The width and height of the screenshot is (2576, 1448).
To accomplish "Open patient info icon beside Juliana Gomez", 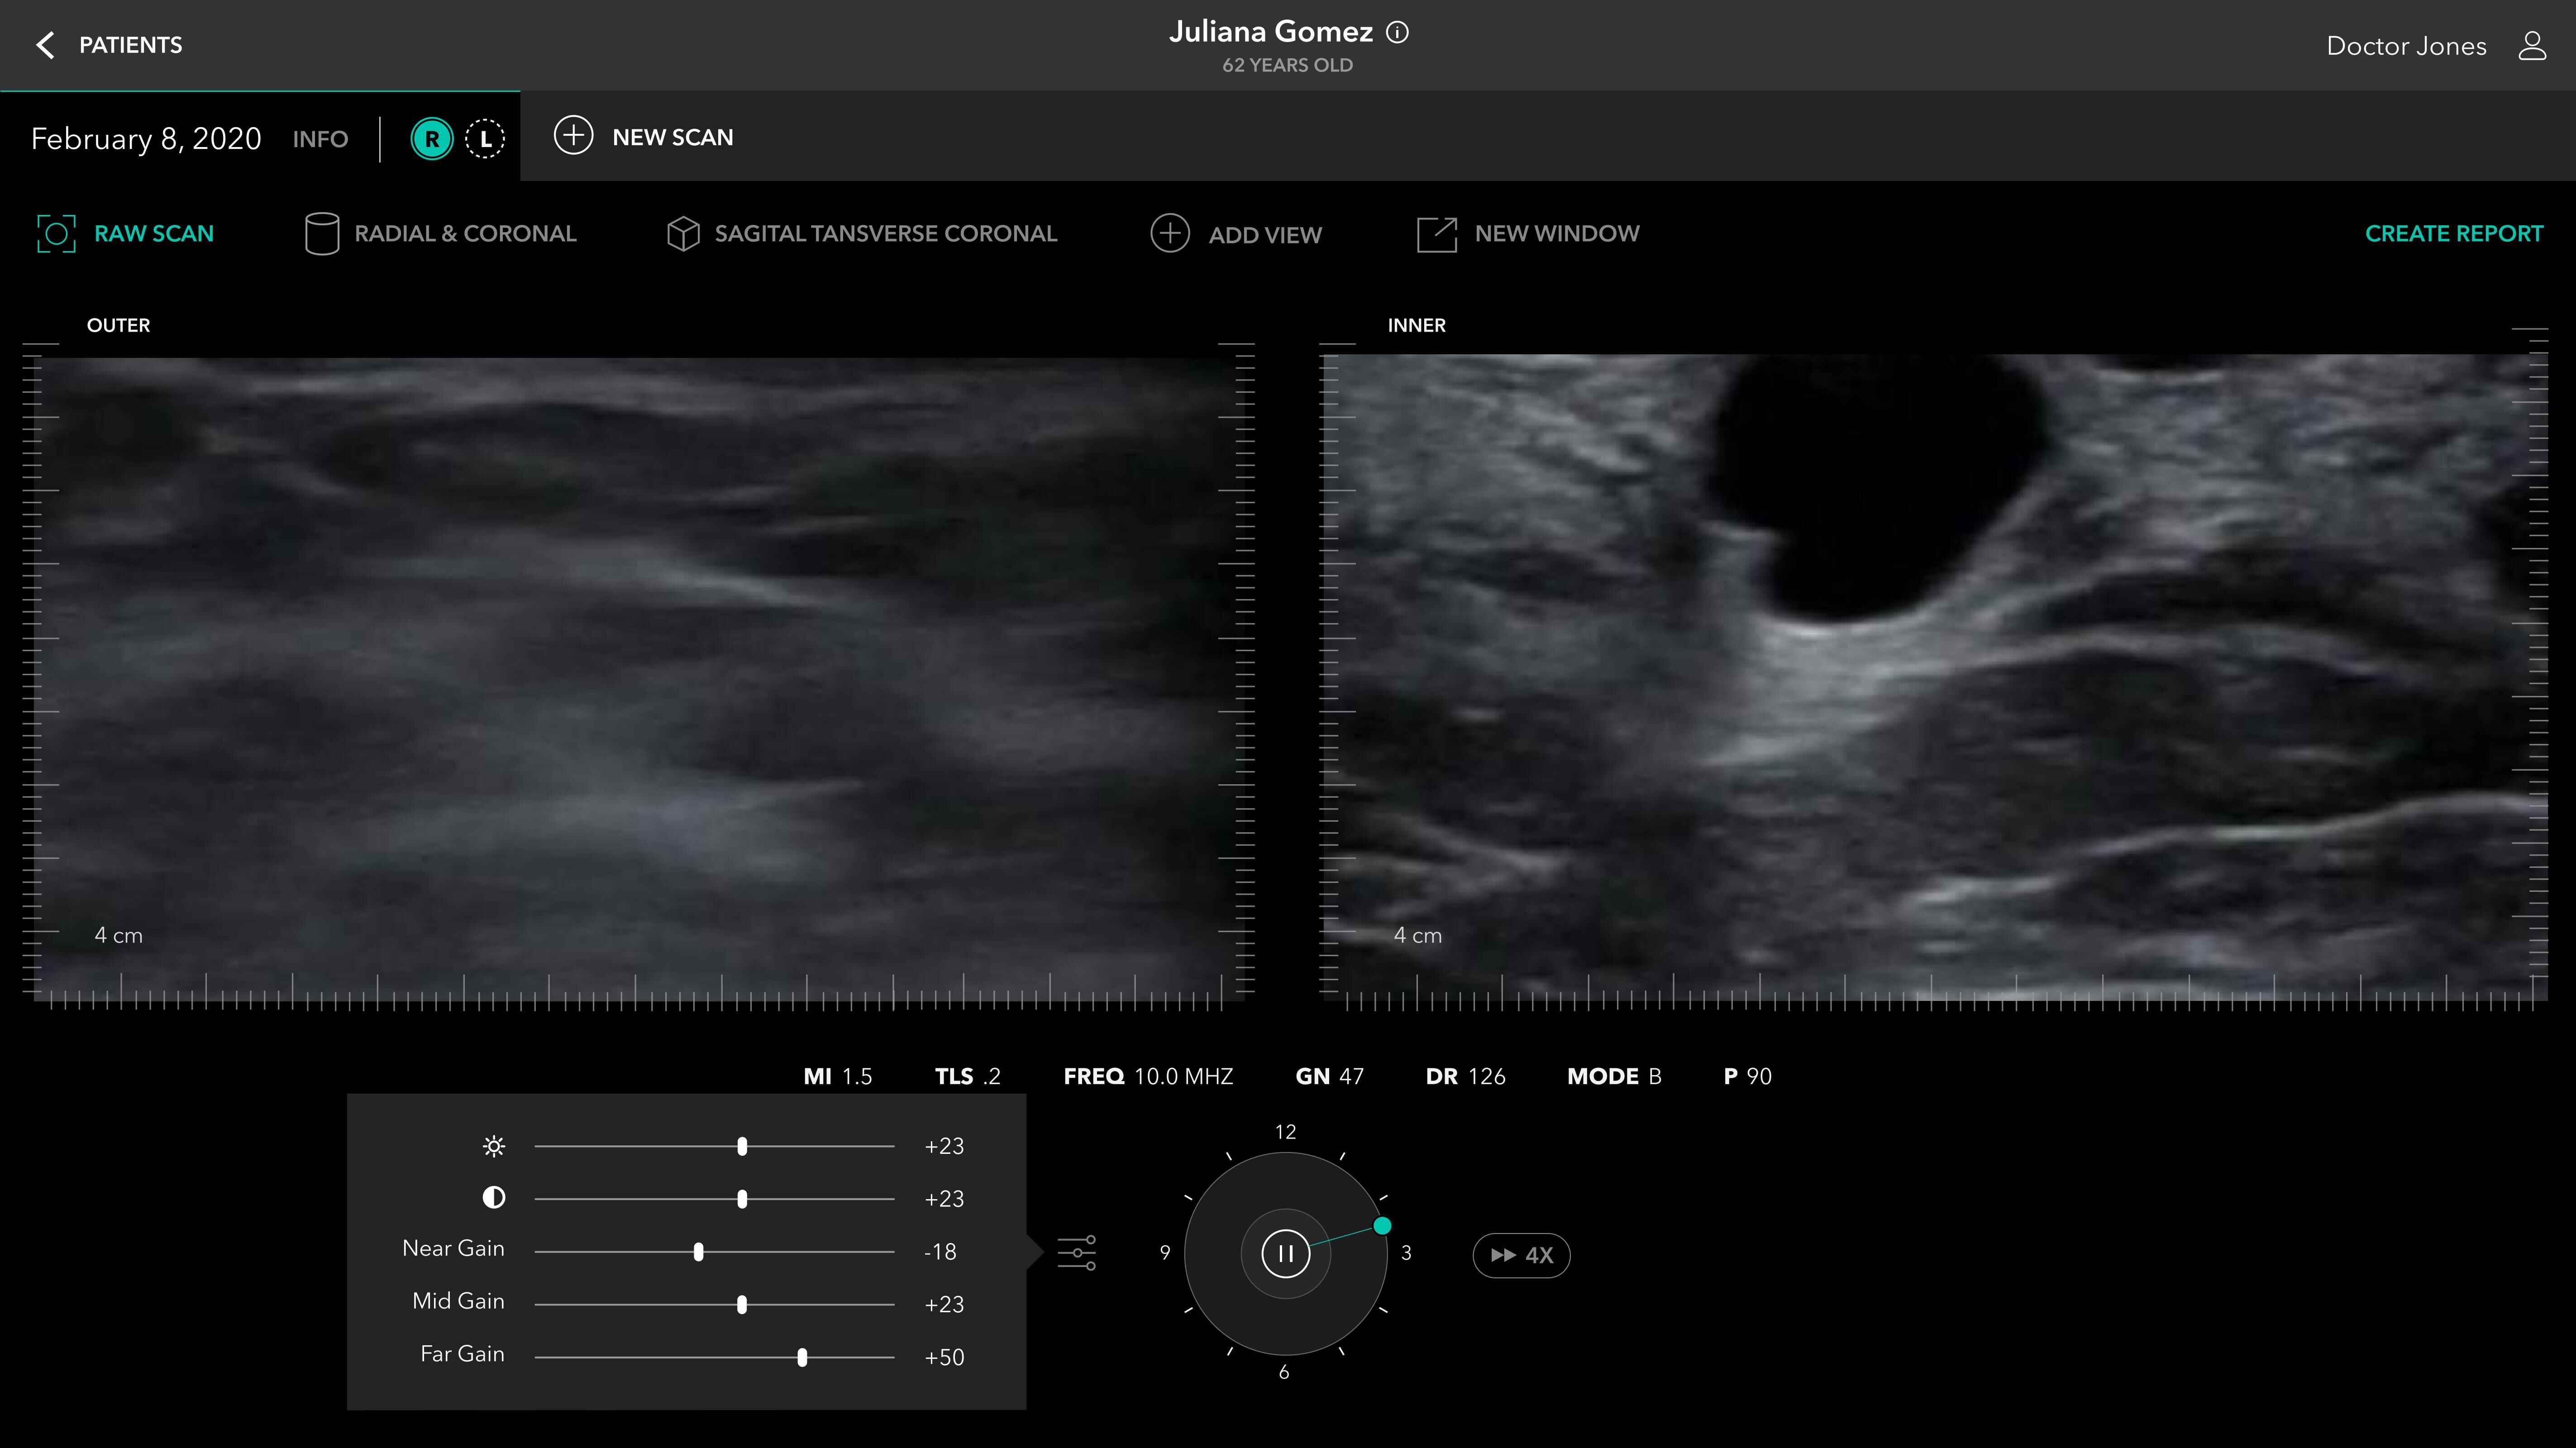I will pos(1397,32).
